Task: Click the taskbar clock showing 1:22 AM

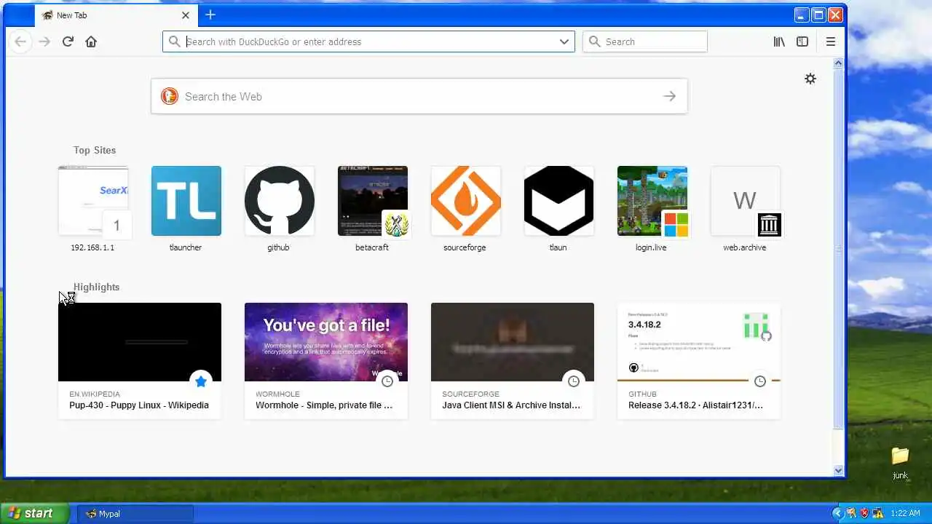Action: pyautogui.click(x=905, y=514)
